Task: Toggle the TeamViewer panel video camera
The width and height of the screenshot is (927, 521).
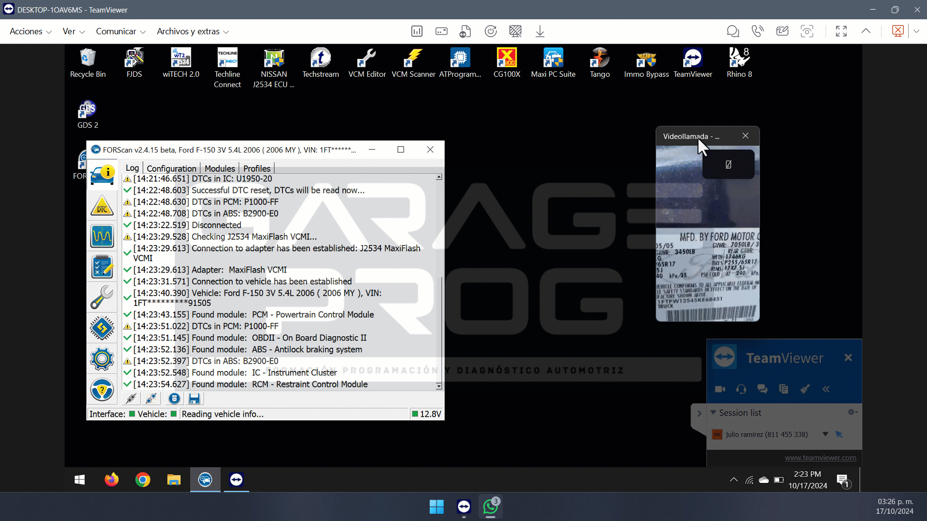Action: click(720, 389)
